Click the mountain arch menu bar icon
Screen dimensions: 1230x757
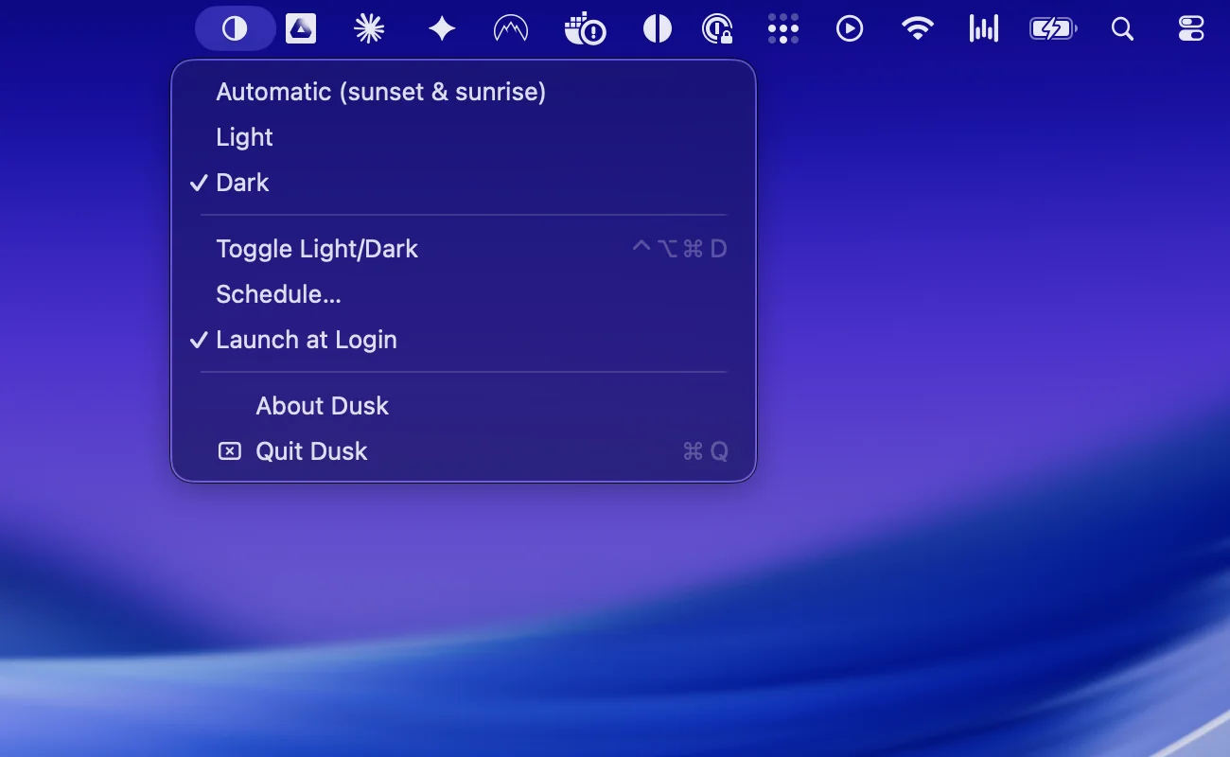coord(511,29)
